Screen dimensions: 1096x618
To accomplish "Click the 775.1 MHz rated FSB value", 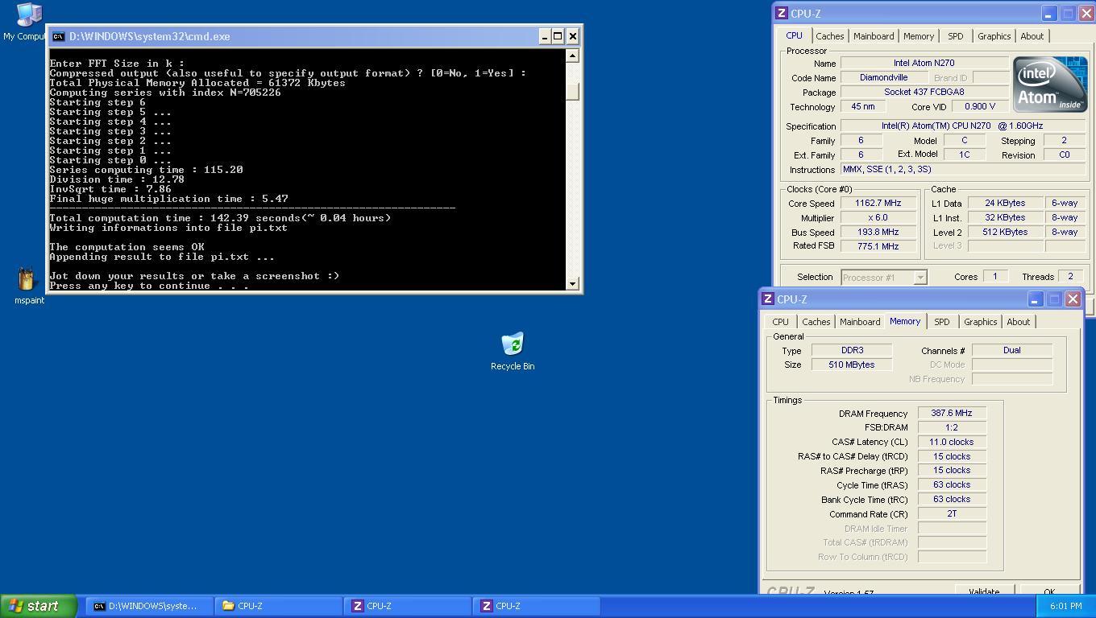I will click(x=878, y=246).
